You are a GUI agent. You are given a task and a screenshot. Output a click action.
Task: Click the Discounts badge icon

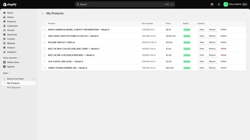click(4, 35)
